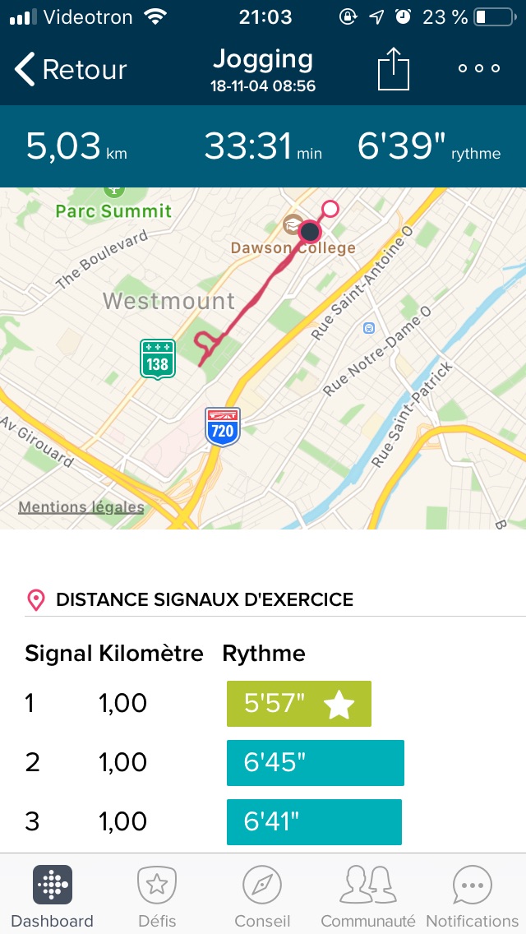The height and width of the screenshot is (934, 526).
Task: Open the Conseil tab
Action: click(x=262, y=897)
